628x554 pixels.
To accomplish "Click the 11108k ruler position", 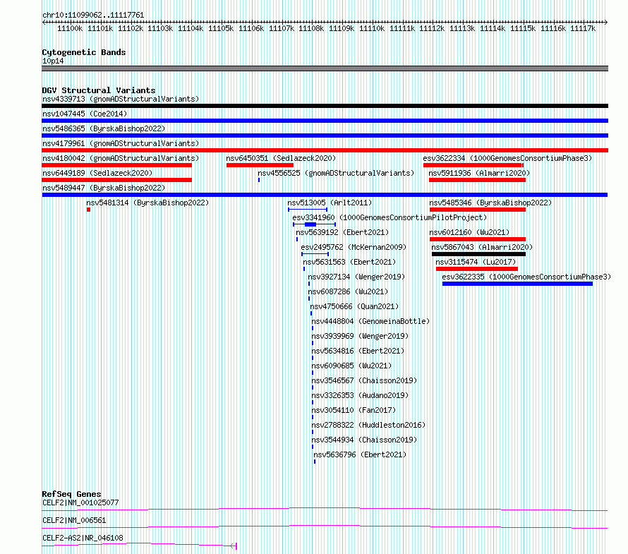I will click(x=311, y=28).
